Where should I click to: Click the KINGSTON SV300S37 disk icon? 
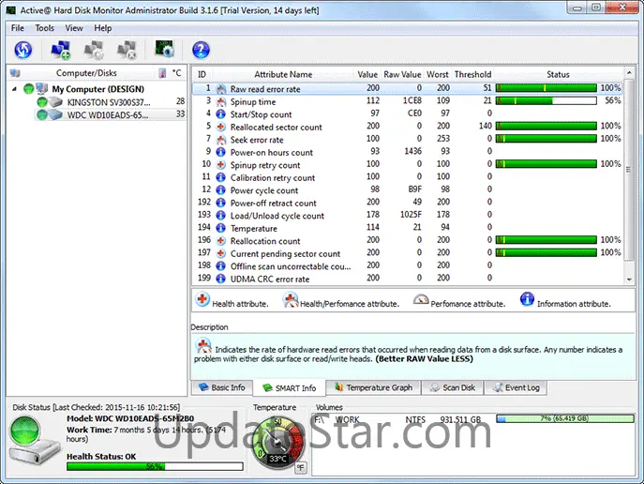55,102
